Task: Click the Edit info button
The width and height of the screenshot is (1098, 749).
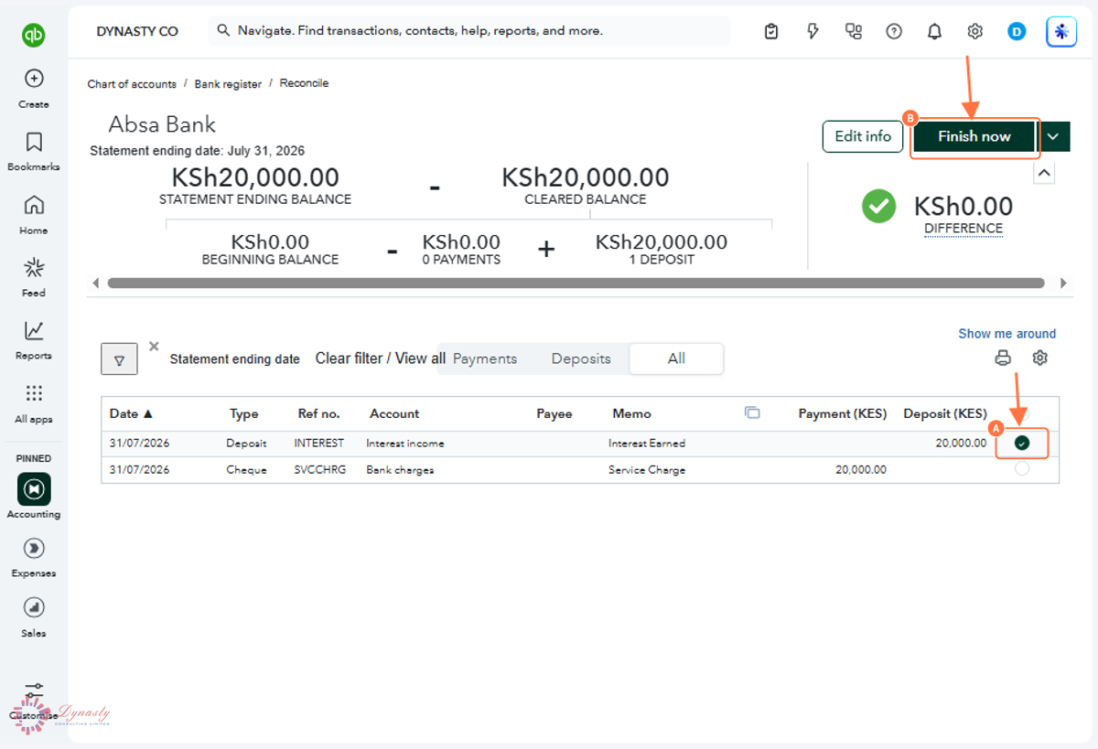Action: (863, 136)
